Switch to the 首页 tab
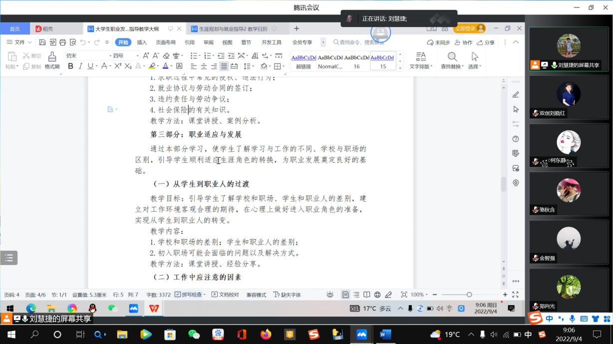 pos(15,28)
